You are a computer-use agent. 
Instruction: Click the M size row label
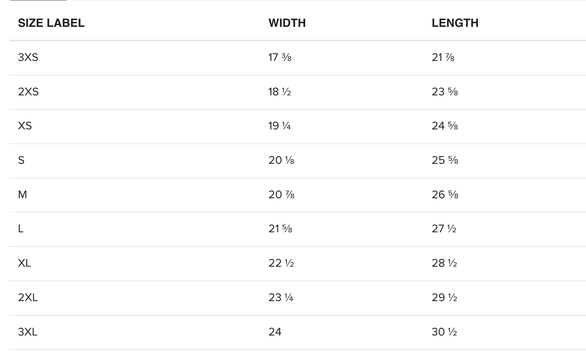[x=22, y=195]
